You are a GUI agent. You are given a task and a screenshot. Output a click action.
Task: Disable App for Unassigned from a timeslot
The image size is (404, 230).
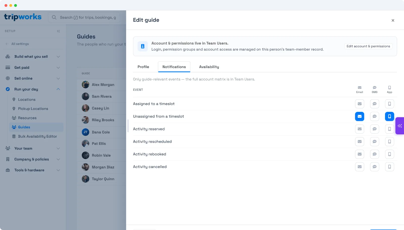(x=390, y=116)
